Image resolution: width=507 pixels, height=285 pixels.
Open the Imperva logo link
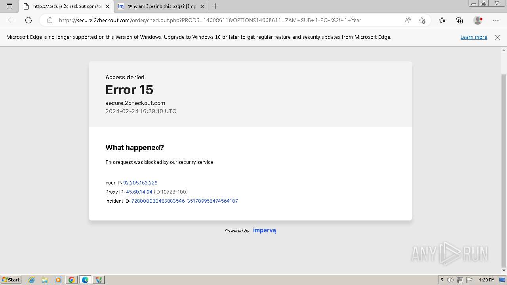pyautogui.click(x=264, y=230)
